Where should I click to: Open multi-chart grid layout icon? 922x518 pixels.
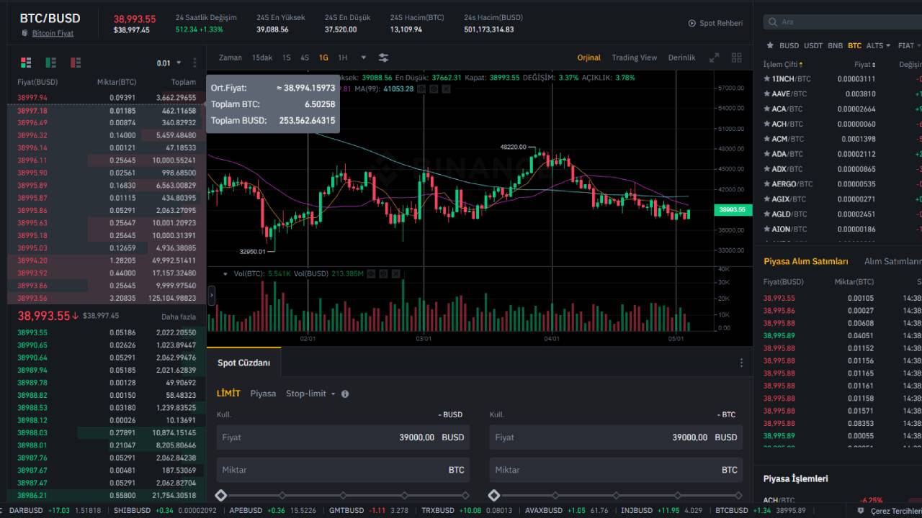click(736, 58)
